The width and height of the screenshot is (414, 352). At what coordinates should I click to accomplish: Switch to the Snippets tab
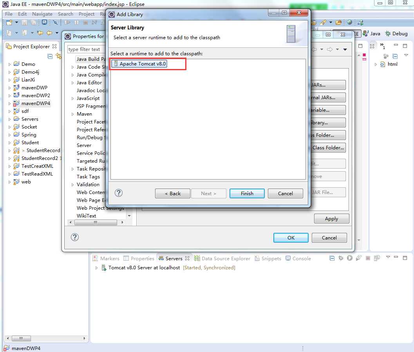pos(268,258)
